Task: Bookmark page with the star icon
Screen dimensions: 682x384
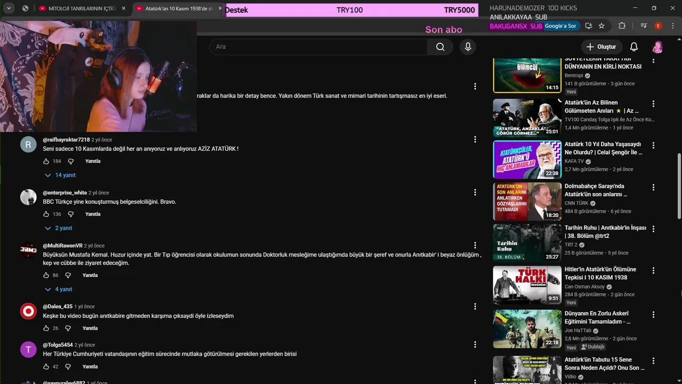Action: [602, 26]
